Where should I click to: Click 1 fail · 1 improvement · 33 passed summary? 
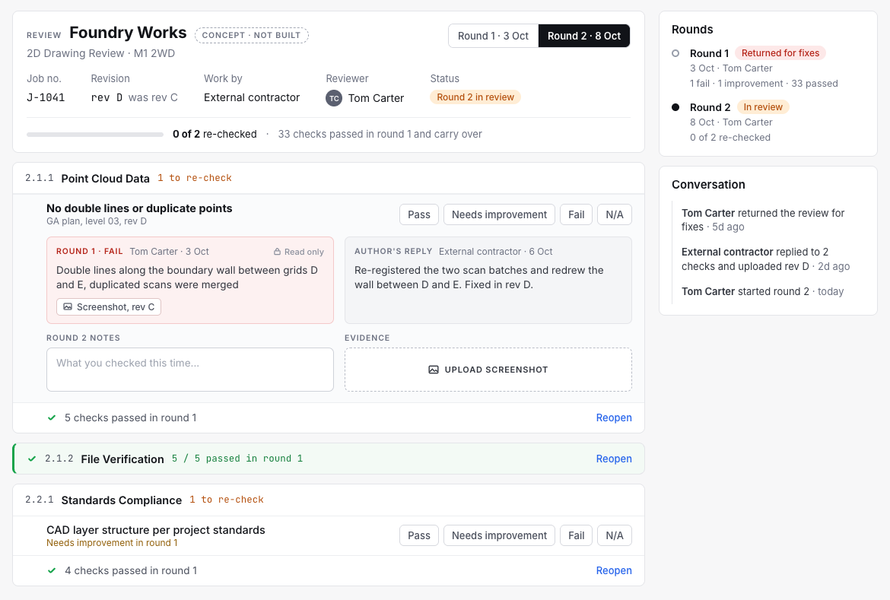click(x=764, y=84)
